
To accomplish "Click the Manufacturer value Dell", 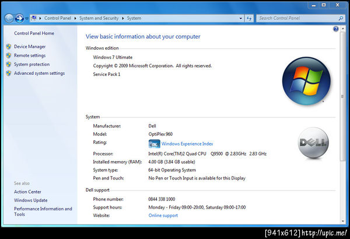I will [152, 126].
